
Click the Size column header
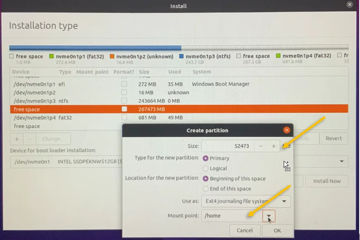[144, 72]
